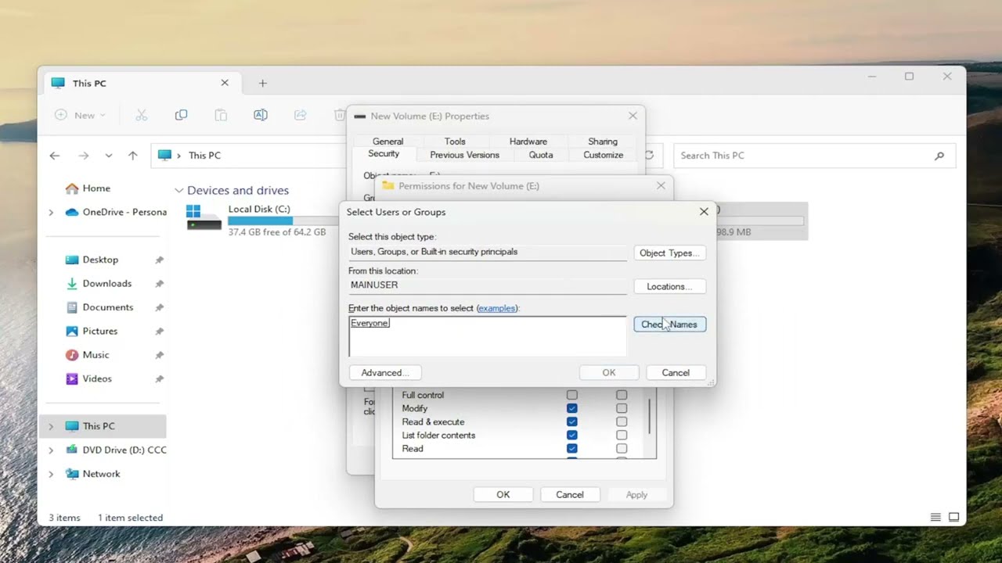Open the examples link
1002x563 pixels.
[496, 308]
